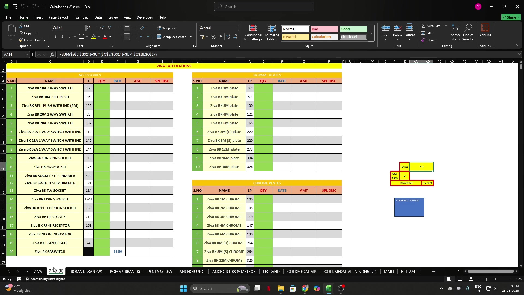Open the Page Layout tab
The image size is (524, 295).
(x=58, y=17)
